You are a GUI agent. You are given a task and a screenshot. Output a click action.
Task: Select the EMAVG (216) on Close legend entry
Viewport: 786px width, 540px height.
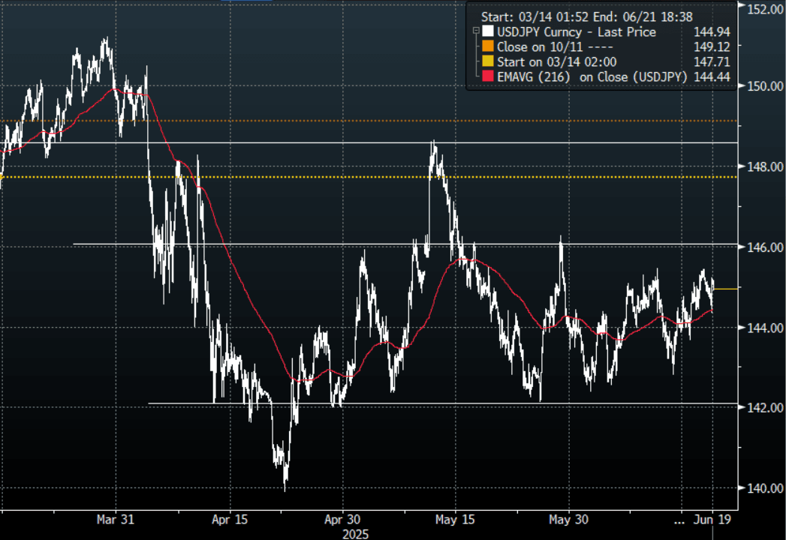[x=593, y=76]
